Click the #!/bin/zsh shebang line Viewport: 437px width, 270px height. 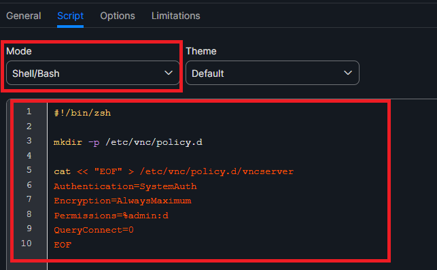pos(82,113)
